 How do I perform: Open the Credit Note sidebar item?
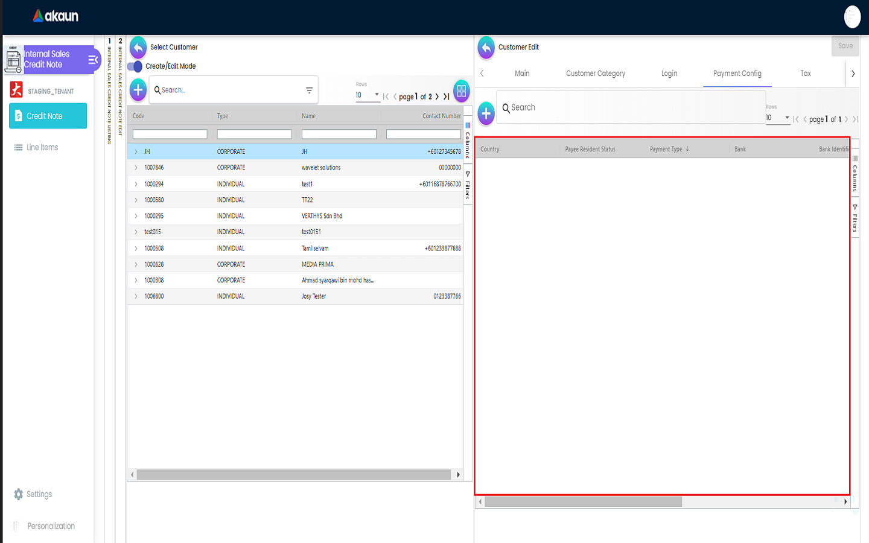coord(48,116)
